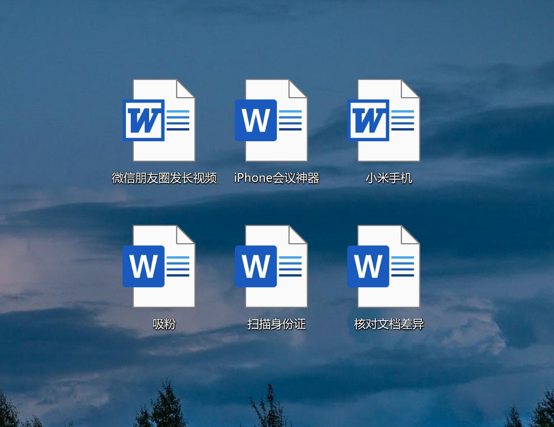Click the 微信朋友圈发长视频 file name label
This screenshot has width=554, height=427.
point(164,178)
